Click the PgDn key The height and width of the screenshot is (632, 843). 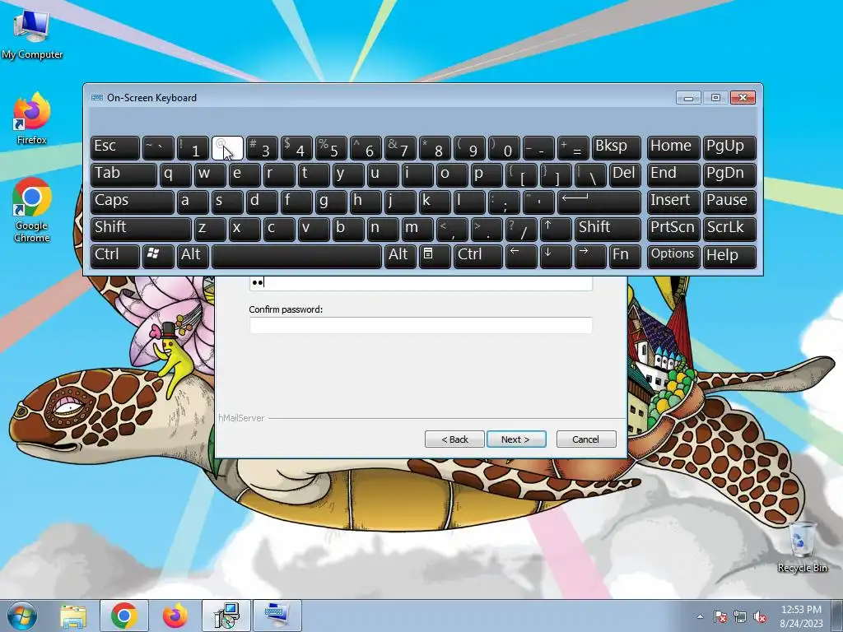[729, 175]
